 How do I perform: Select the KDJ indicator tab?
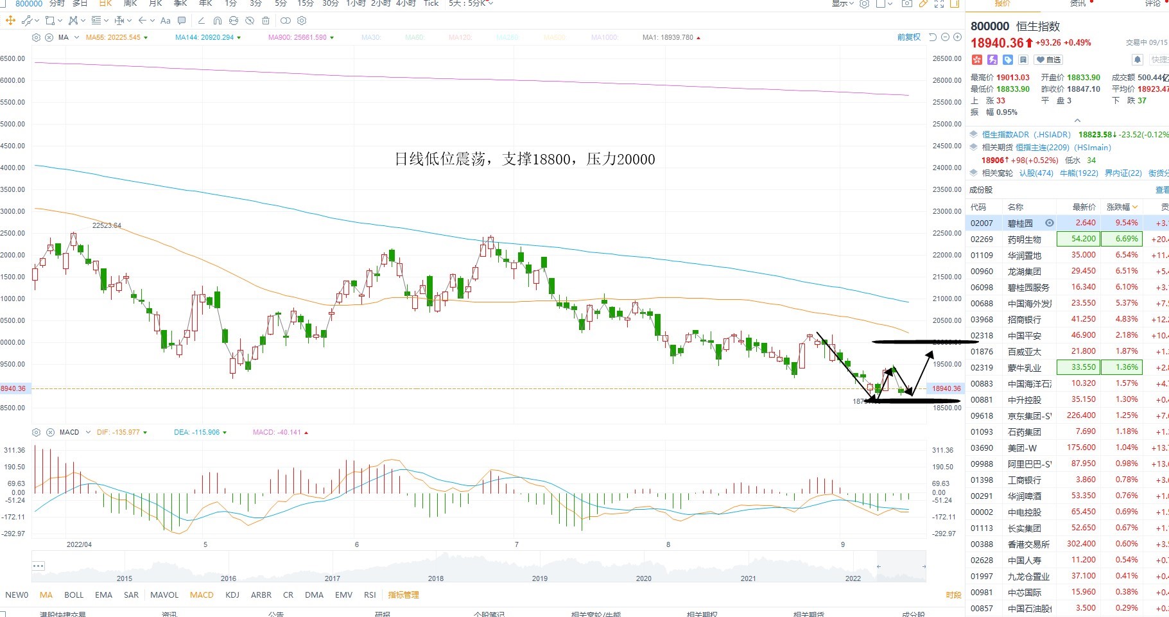232,595
